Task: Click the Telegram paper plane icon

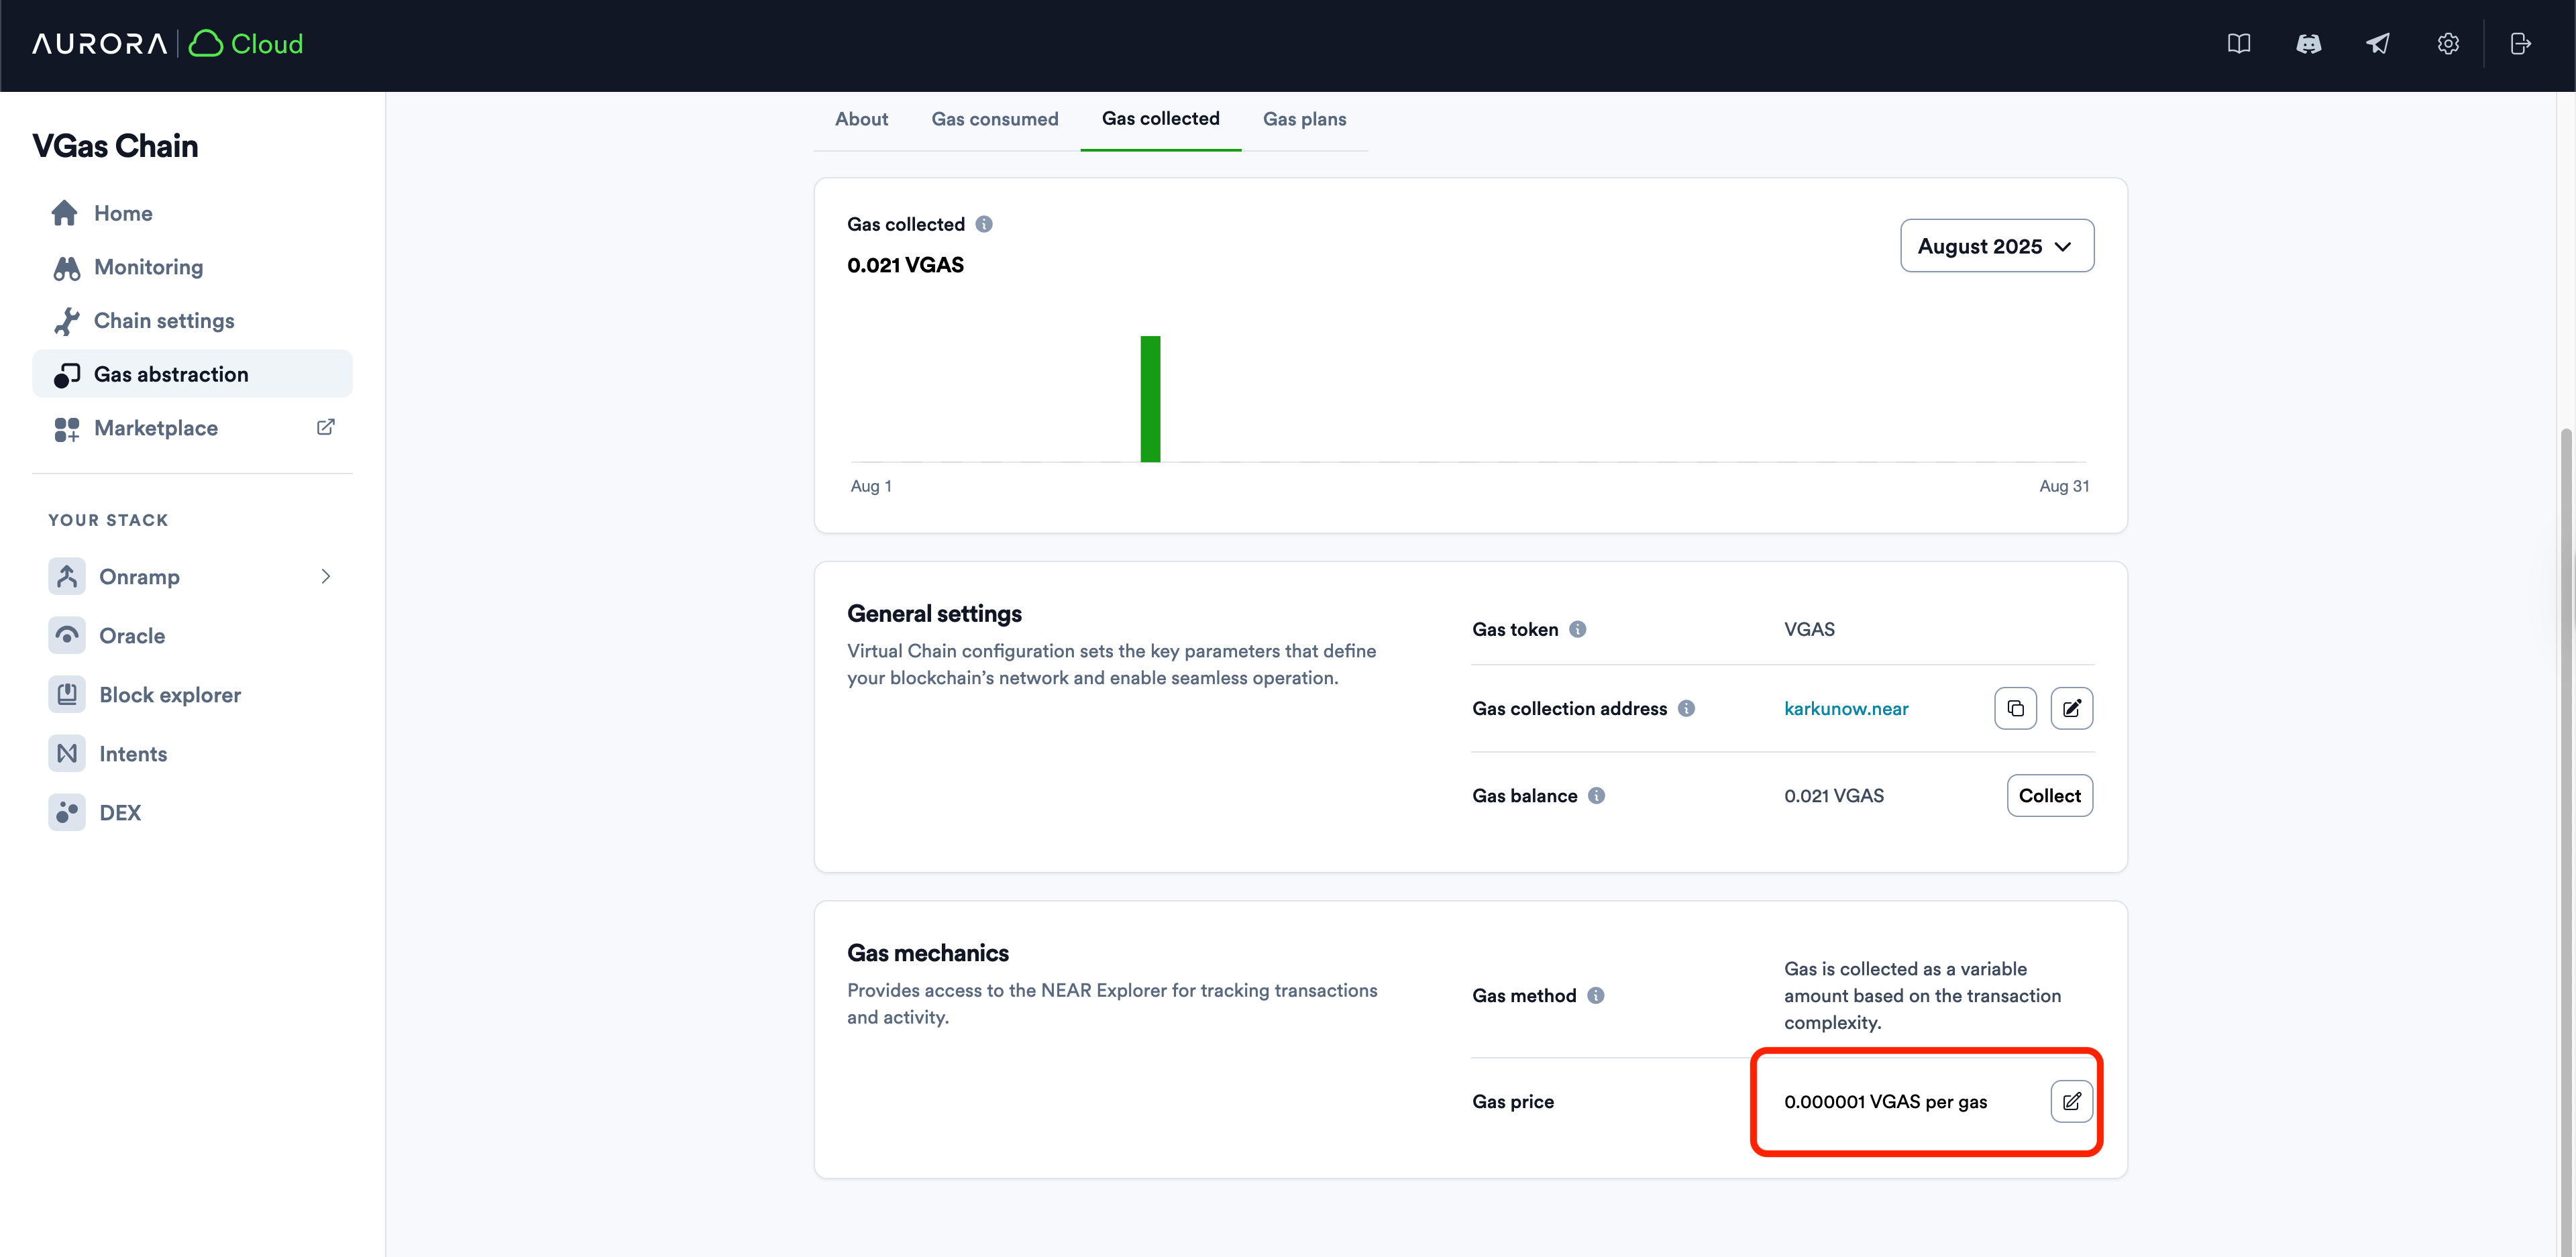Action: coord(2378,44)
